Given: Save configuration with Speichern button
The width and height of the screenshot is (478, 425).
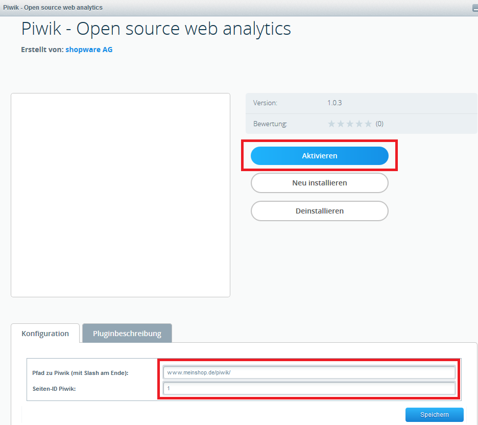Looking at the screenshot, I should pyautogui.click(x=435, y=415).
